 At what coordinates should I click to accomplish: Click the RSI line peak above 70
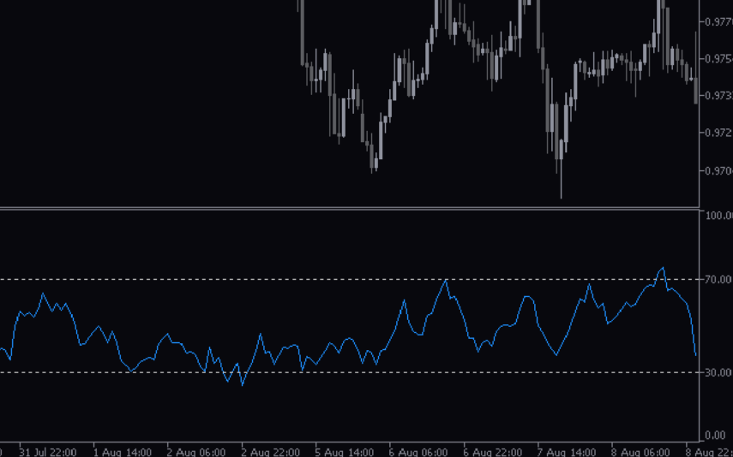point(663,268)
